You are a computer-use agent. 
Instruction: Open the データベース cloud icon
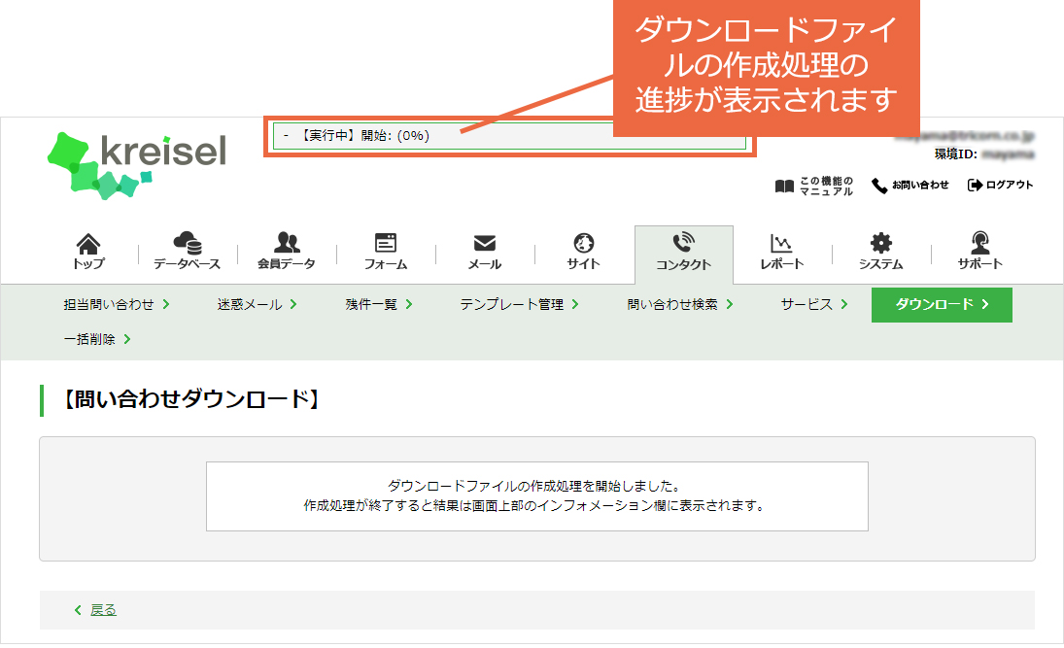(188, 242)
